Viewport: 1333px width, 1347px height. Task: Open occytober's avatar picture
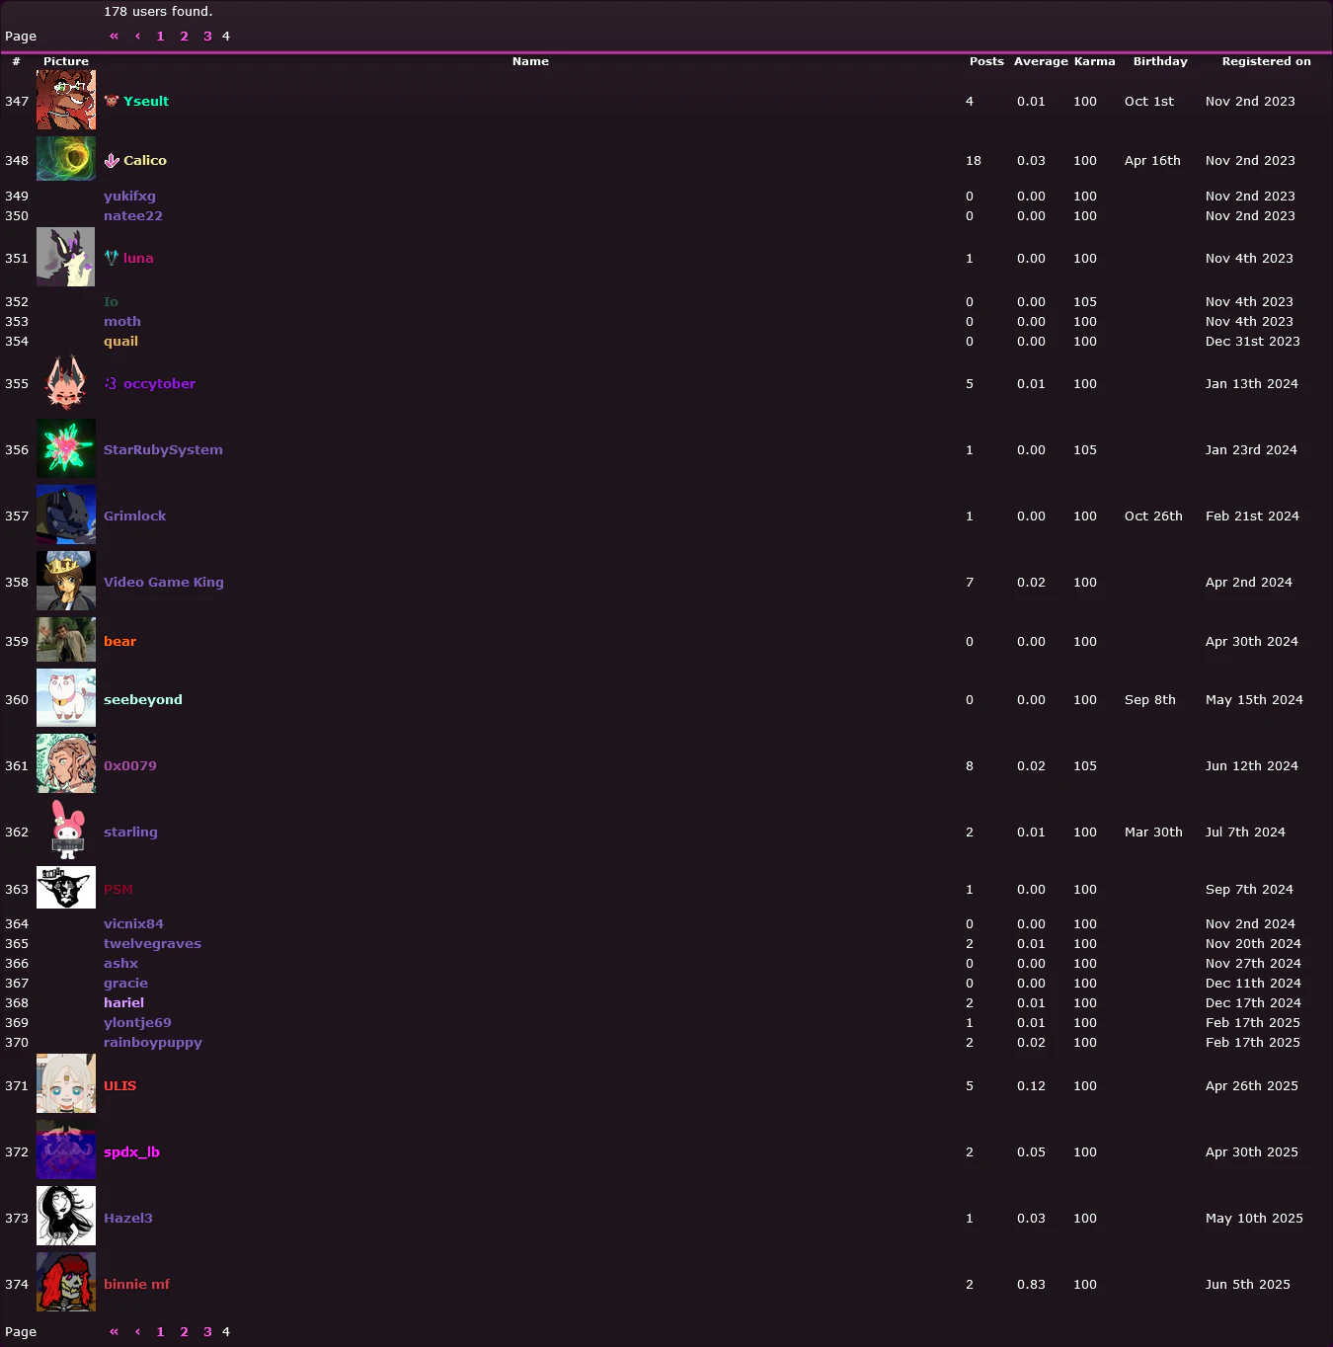tap(66, 383)
